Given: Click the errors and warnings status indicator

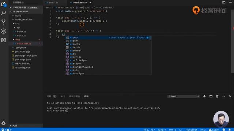Looking at the screenshot, I should (x=7, y=130).
